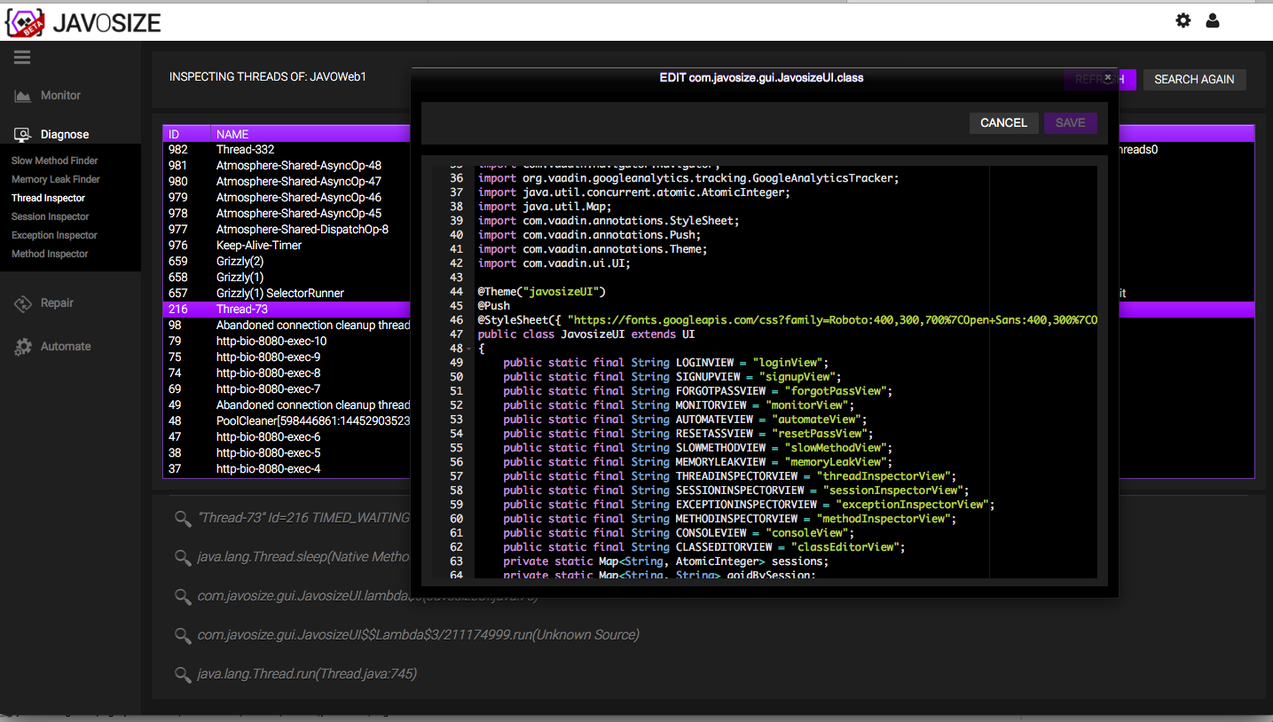Open Memory Leak Finder

pyautogui.click(x=56, y=179)
